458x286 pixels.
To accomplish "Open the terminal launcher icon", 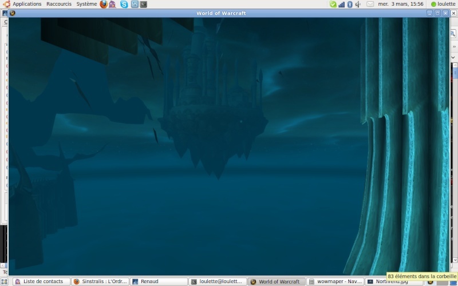I will coord(143,4).
